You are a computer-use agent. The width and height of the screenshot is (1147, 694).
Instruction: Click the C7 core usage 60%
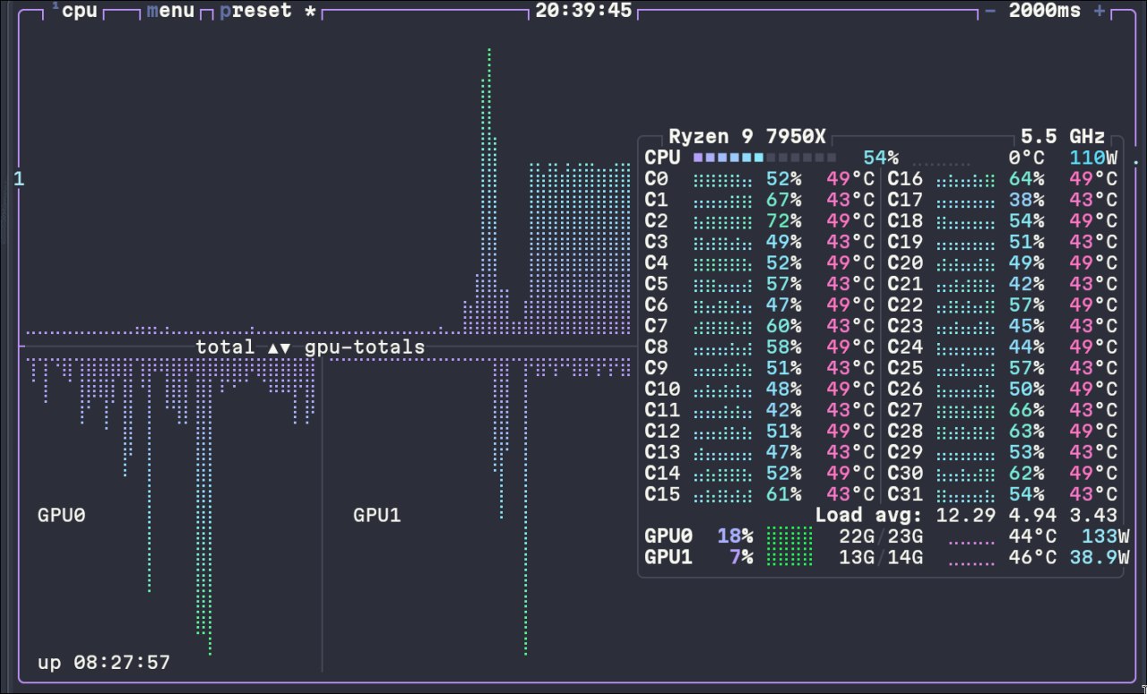pyautogui.click(x=783, y=326)
